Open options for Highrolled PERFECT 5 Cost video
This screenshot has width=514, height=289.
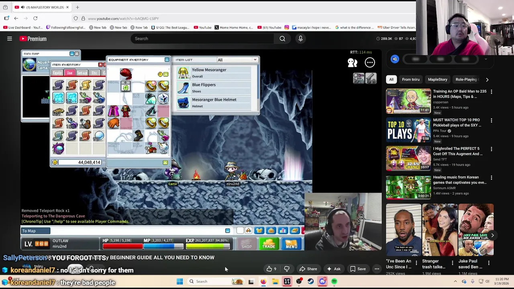pos(491,149)
